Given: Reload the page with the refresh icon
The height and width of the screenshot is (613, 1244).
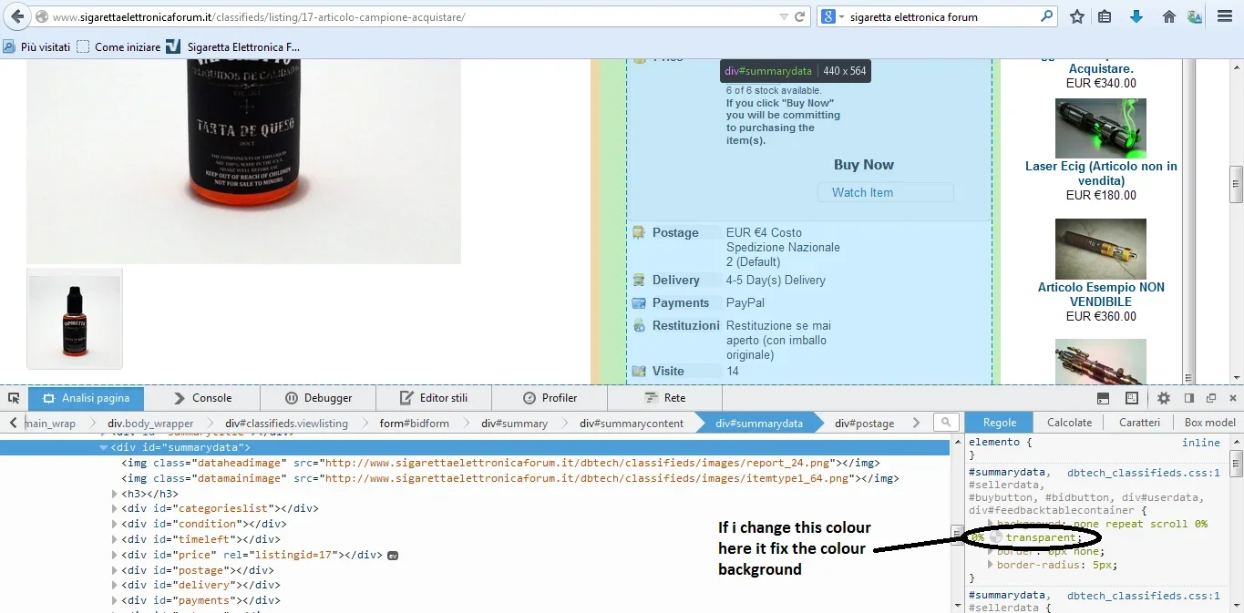Looking at the screenshot, I should point(800,16).
